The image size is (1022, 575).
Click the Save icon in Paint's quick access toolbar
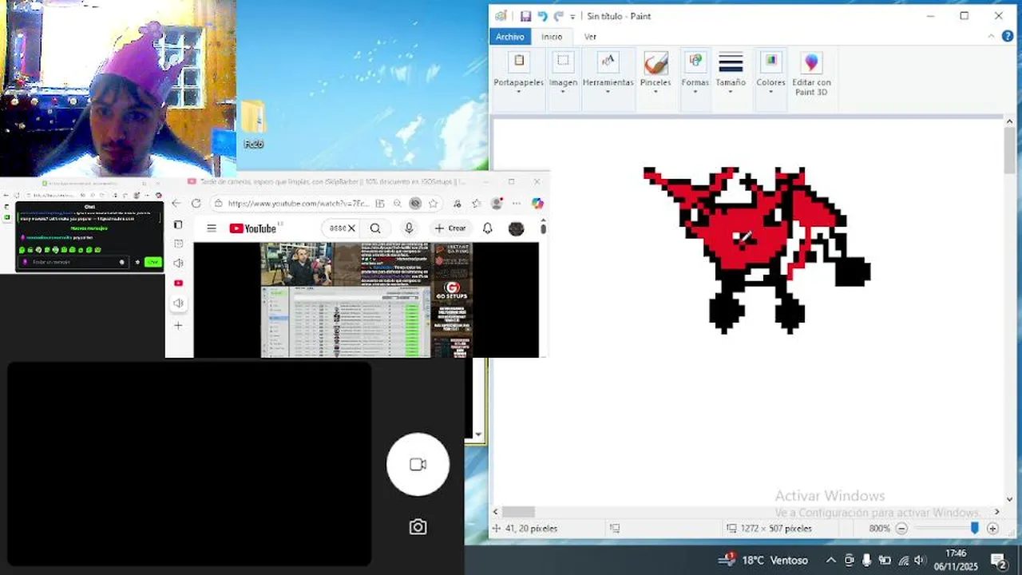525,16
